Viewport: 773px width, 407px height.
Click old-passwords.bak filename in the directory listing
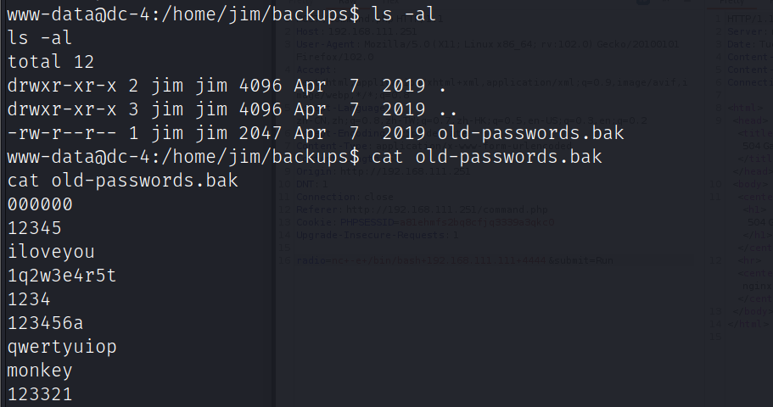530,133
